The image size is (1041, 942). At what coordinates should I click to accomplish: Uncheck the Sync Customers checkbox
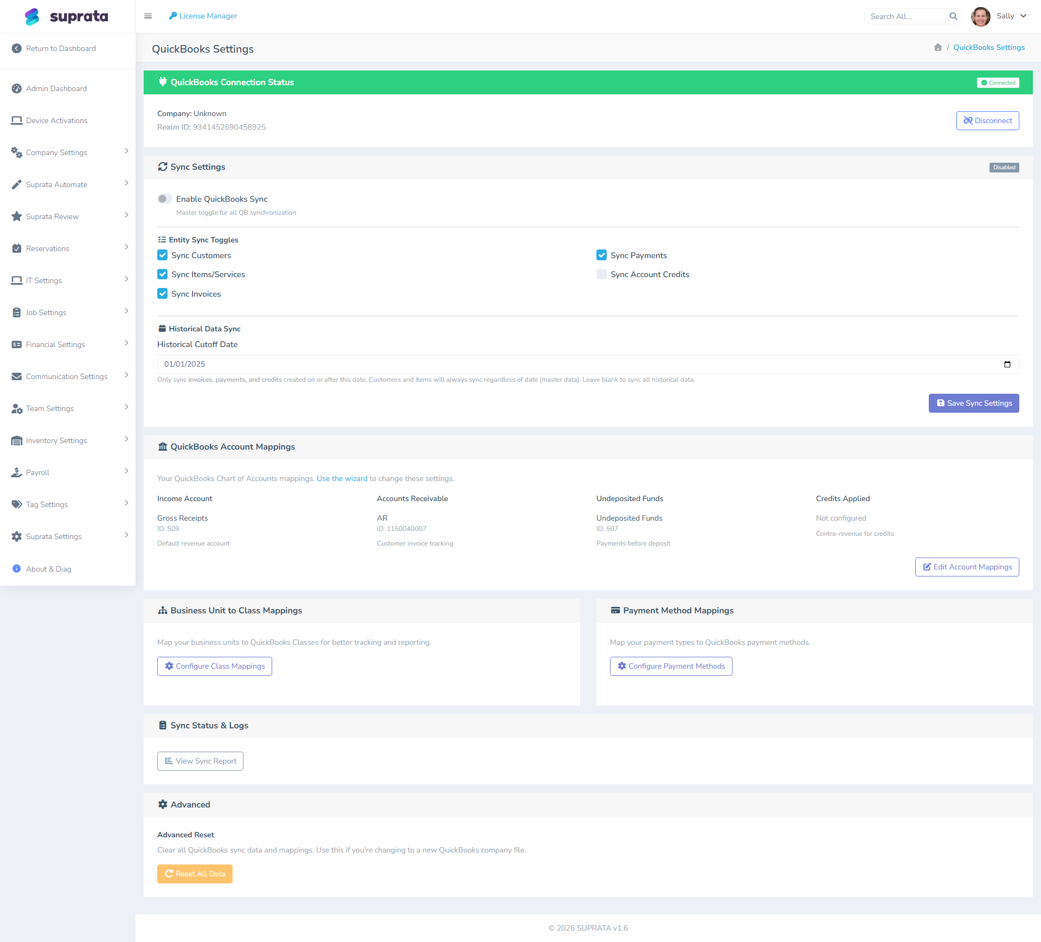click(163, 255)
